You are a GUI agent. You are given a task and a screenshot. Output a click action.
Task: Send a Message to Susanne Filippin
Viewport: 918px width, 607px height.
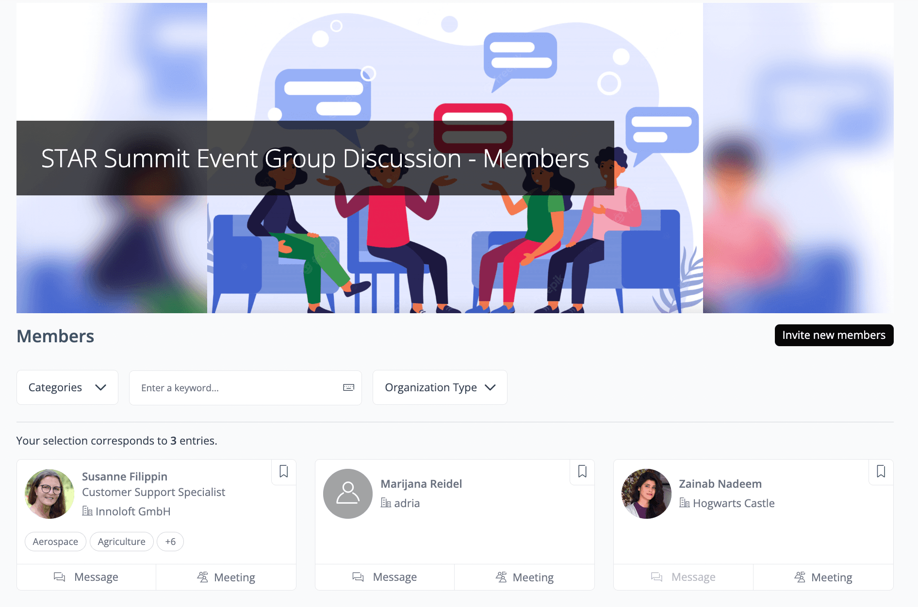point(86,577)
